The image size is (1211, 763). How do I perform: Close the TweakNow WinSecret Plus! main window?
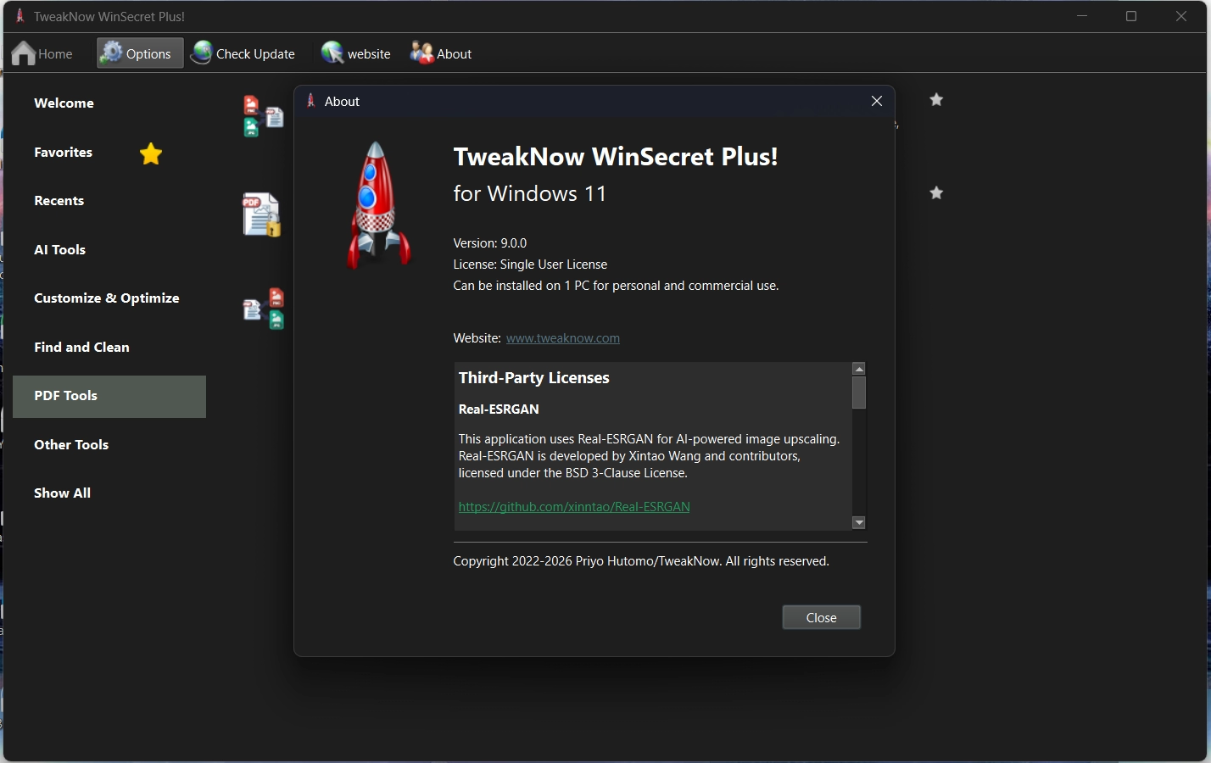tap(1181, 16)
